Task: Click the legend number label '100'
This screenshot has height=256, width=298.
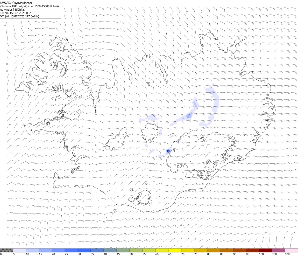Action: pos(261,254)
